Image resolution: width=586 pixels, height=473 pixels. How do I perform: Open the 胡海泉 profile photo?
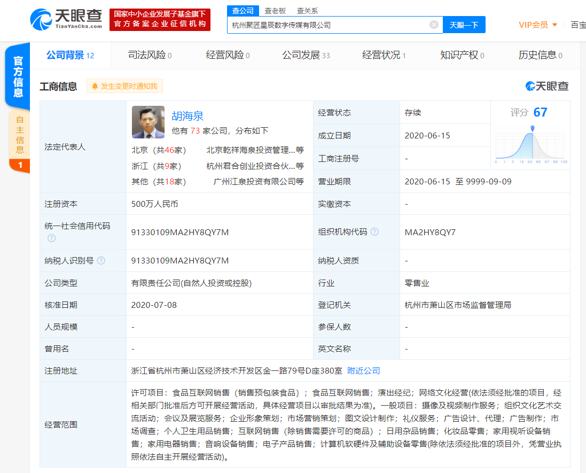pos(149,122)
